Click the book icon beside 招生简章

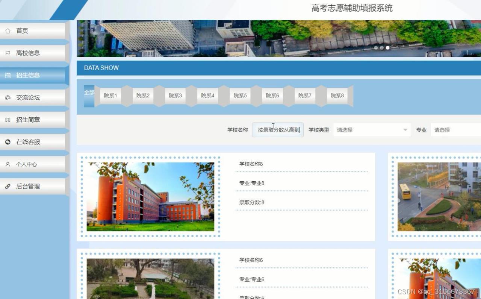tap(8, 120)
